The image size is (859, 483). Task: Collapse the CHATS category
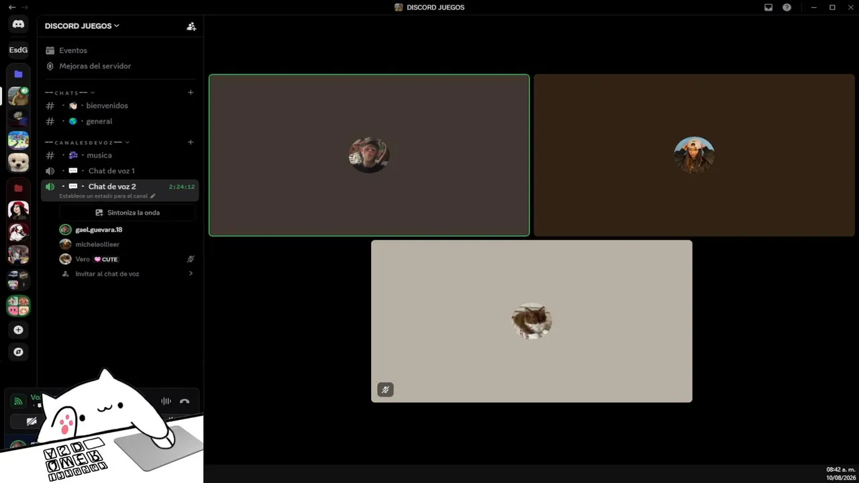70,93
